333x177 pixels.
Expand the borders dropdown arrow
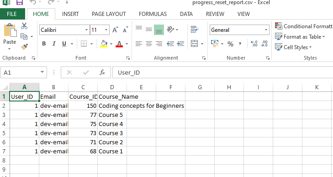tap(91, 44)
